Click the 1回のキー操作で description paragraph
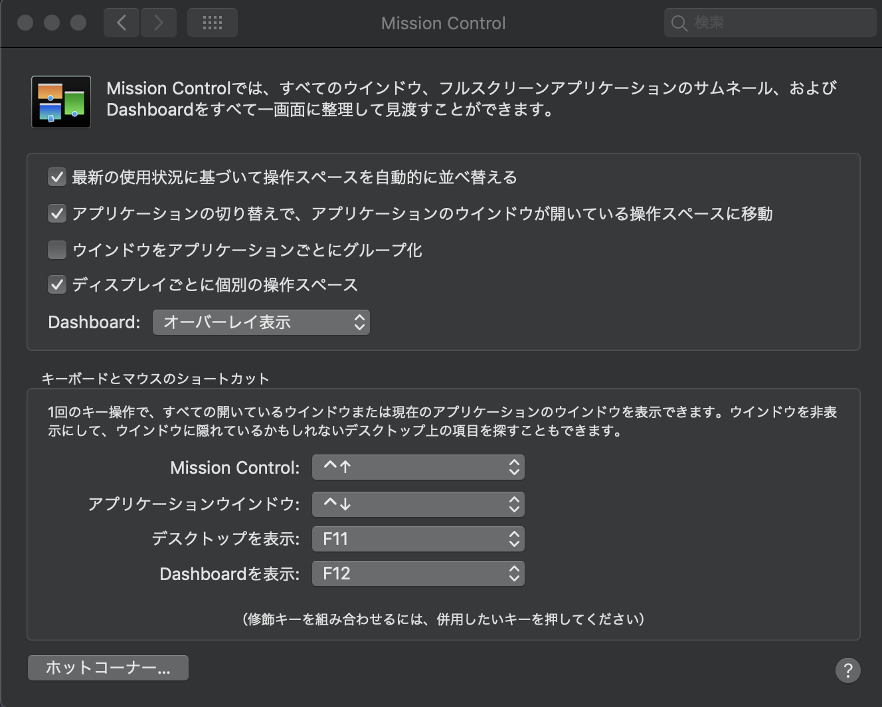Screen dimensions: 882x707 (442, 421)
